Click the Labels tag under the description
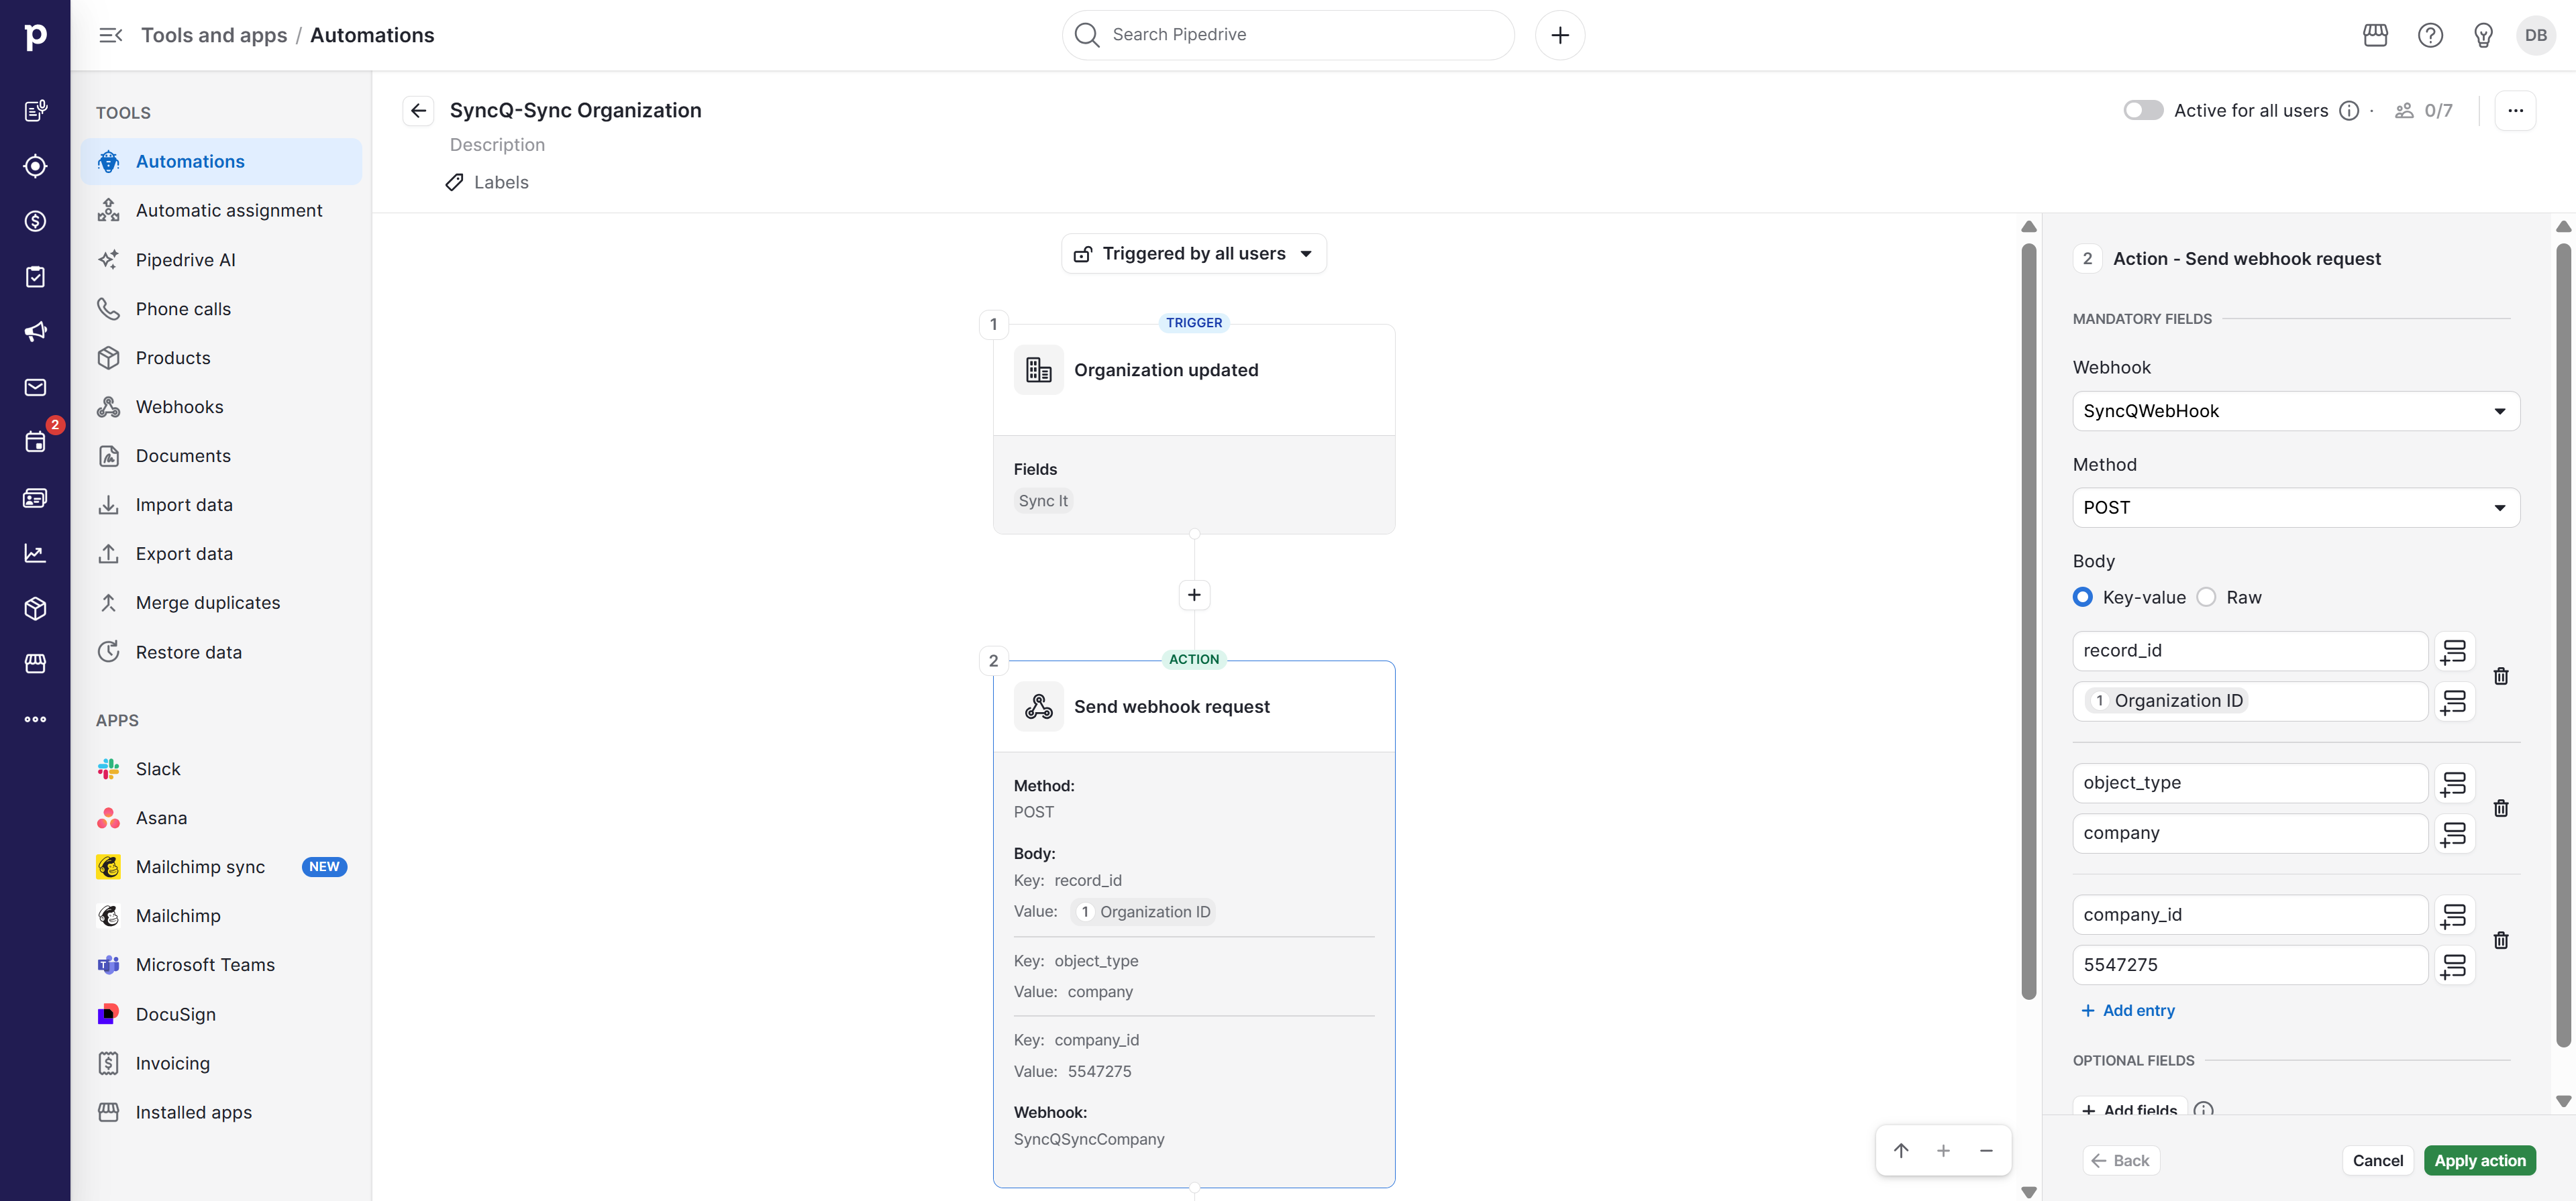This screenshot has height=1201, width=2576. click(x=487, y=183)
